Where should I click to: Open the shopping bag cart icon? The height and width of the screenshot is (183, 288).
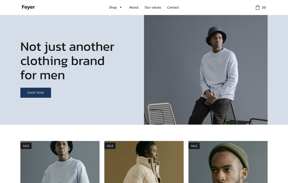point(258,8)
